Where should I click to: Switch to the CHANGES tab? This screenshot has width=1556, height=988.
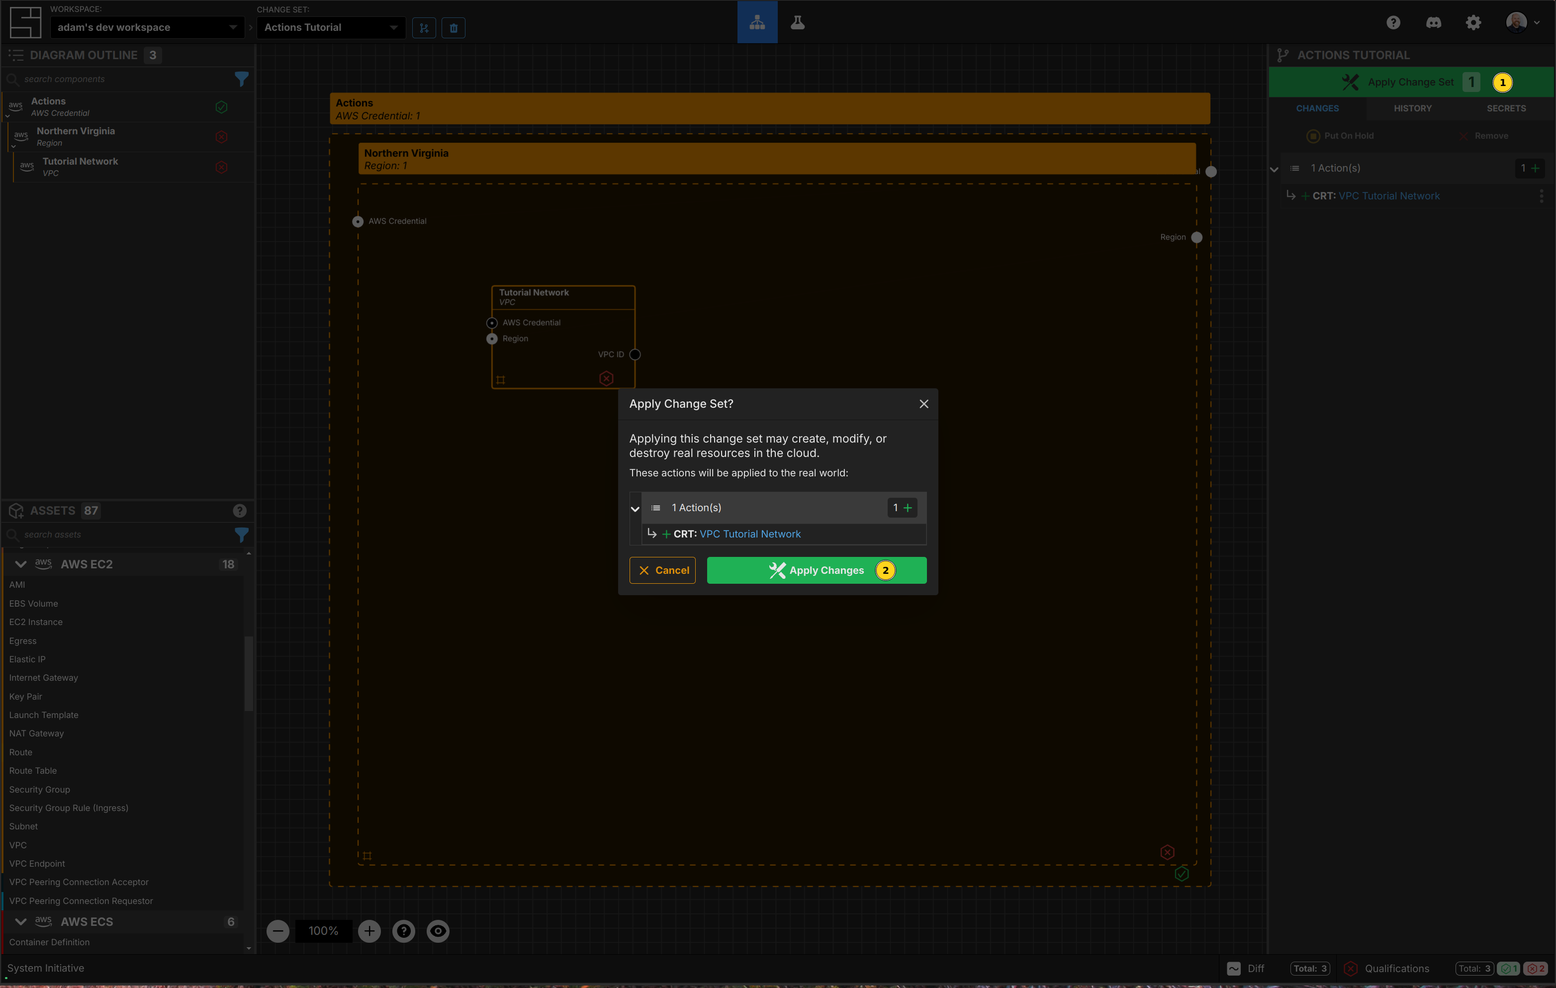coord(1318,108)
